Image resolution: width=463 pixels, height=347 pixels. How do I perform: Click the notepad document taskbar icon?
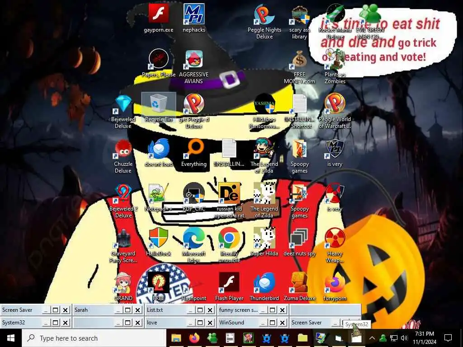230,338
